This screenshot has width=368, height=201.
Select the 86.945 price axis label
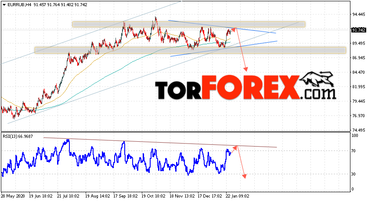(358, 57)
